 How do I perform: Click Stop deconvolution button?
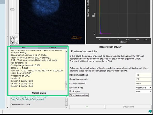point(79,95)
